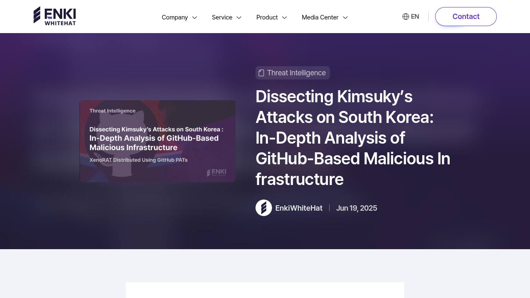This screenshot has width=530, height=298.
Task: Expand the chevron next to Company
Action: click(x=195, y=17)
